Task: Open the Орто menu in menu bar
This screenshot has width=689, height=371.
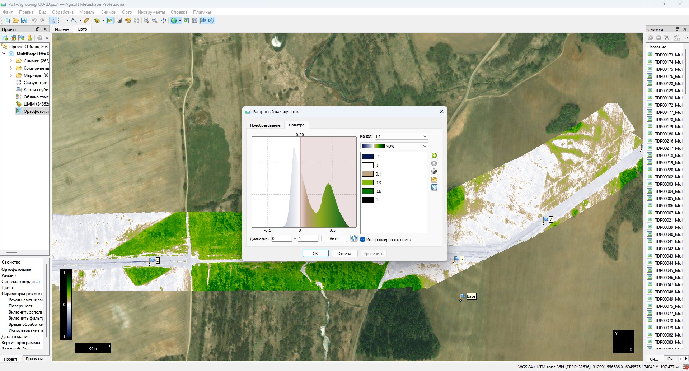Action: (127, 12)
